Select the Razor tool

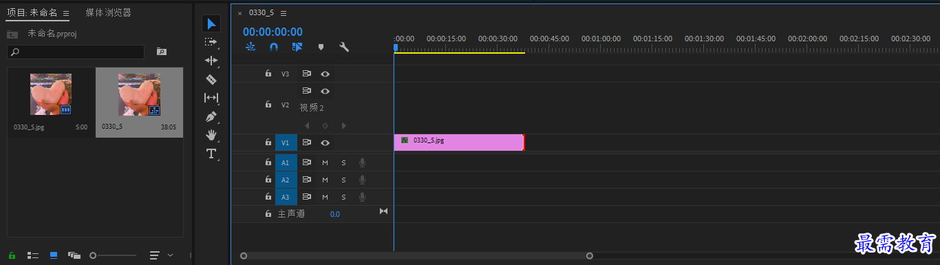(x=211, y=79)
